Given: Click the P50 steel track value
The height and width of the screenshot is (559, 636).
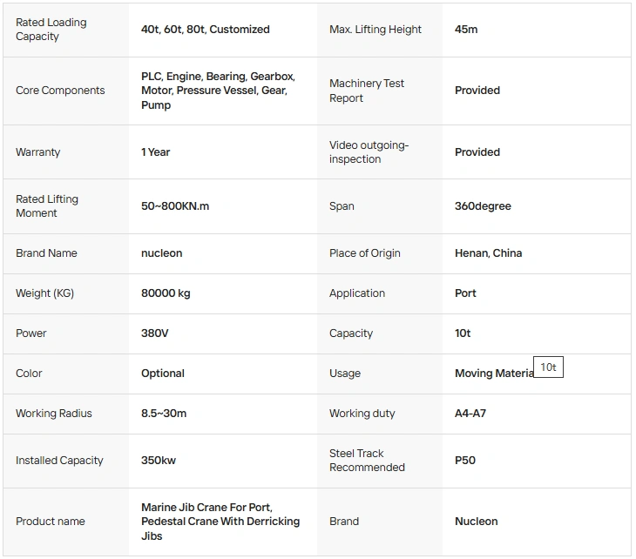Looking at the screenshot, I should click(x=465, y=461).
